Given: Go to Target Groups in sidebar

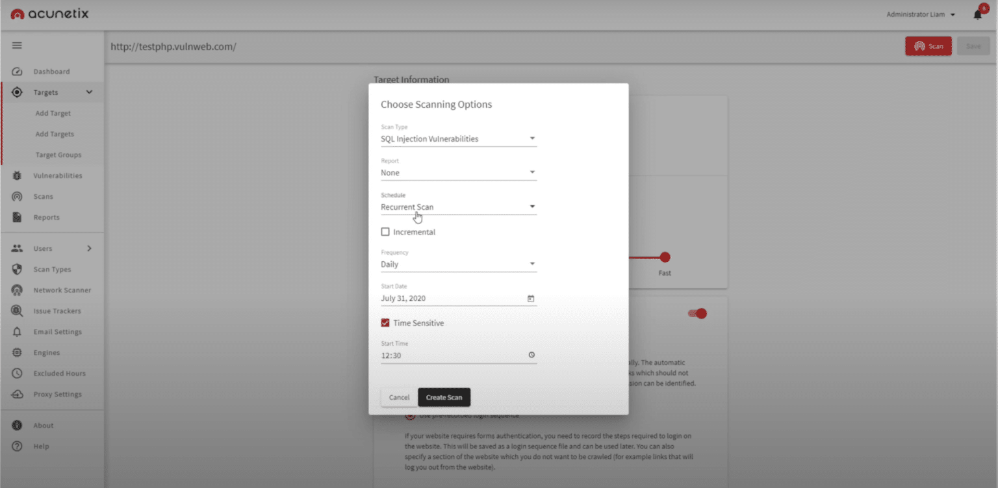Looking at the screenshot, I should click(58, 155).
